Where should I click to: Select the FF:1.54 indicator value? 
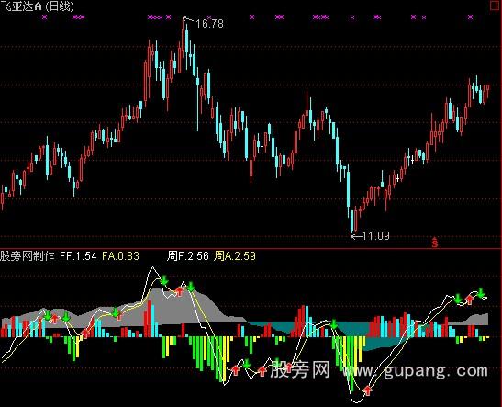[x=78, y=256]
